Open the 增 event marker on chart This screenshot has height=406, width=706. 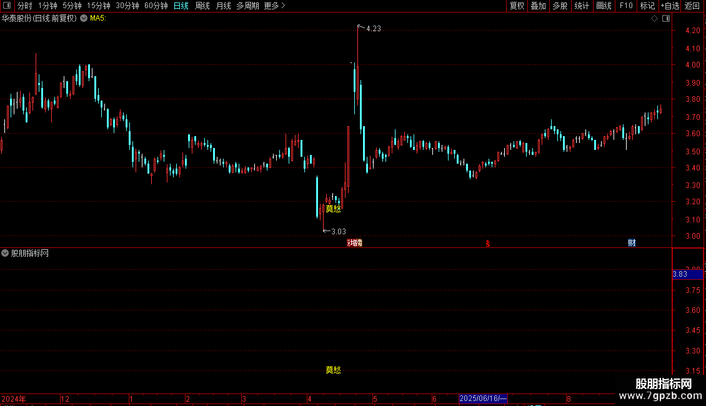tap(355, 243)
